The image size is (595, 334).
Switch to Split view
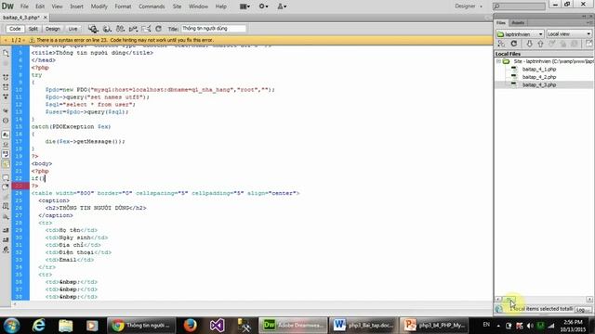click(33, 29)
